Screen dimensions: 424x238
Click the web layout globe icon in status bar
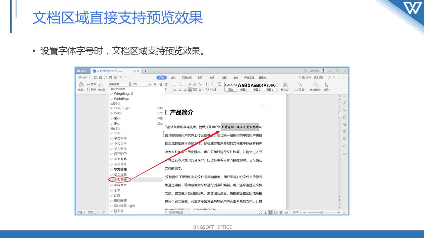tap(281, 212)
